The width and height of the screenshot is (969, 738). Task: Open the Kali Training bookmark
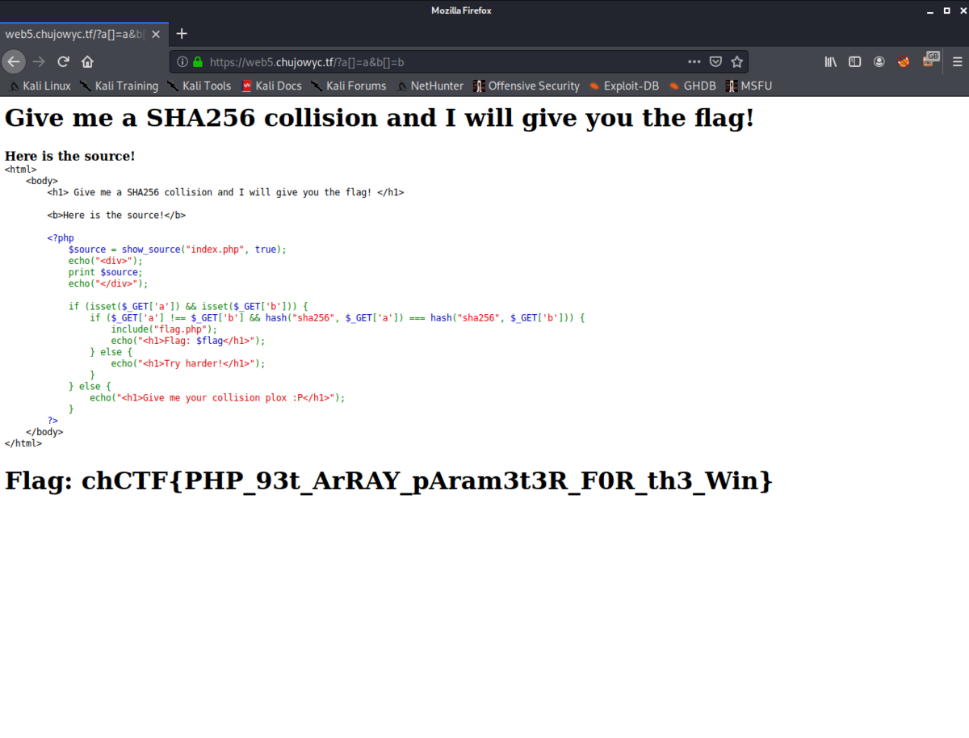125,86
